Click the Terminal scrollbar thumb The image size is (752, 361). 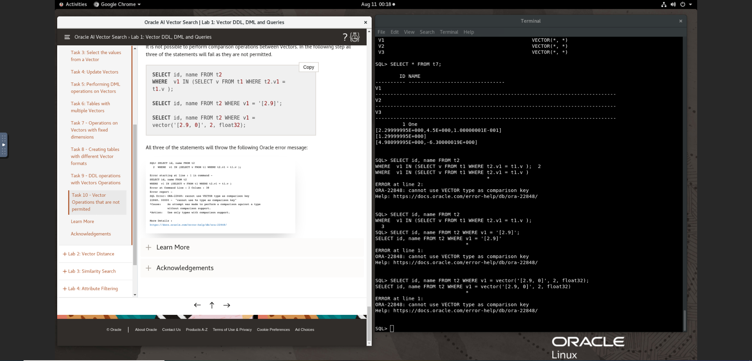[x=685, y=321]
